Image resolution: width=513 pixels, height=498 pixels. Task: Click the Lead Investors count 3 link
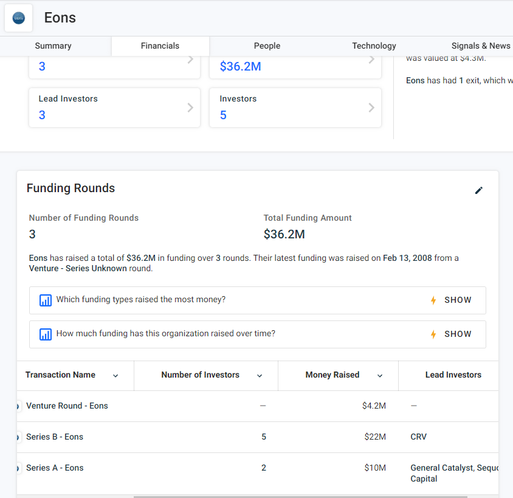click(42, 115)
